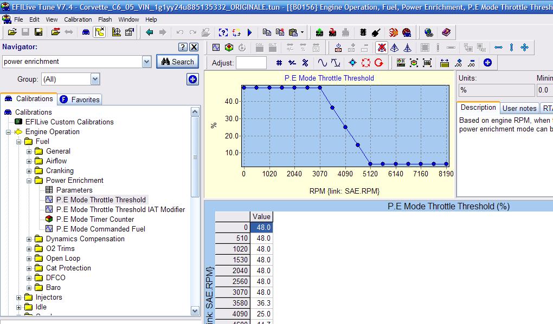Click the blue car vehicle icon
The image size is (553, 324).
[x=86, y=32]
